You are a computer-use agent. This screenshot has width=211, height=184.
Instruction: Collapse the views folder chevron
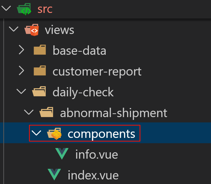point(14,29)
